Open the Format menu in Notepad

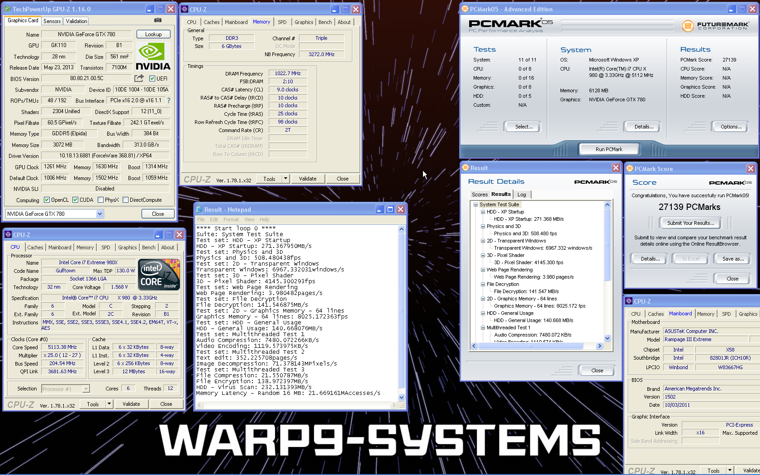pyautogui.click(x=231, y=219)
